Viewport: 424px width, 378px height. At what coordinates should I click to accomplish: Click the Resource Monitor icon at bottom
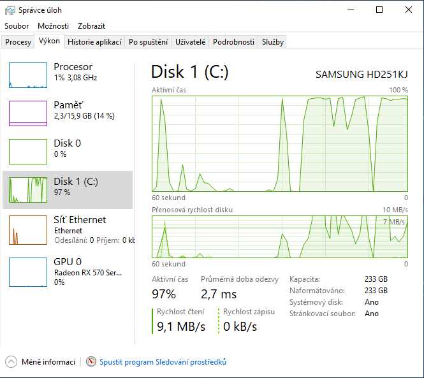(x=91, y=362)
